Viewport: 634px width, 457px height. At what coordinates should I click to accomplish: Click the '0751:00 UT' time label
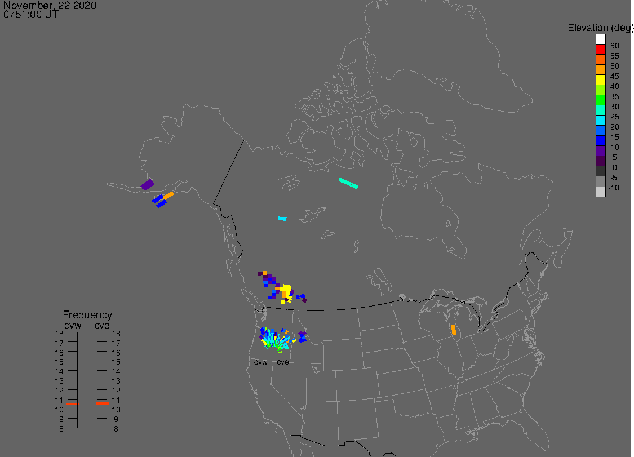(31, 15)
